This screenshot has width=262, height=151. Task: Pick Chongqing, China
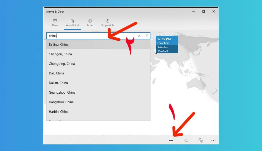98,64
